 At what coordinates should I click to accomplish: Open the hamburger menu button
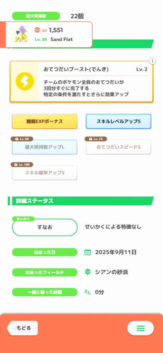pyautogui.click(x=141, y=328)
